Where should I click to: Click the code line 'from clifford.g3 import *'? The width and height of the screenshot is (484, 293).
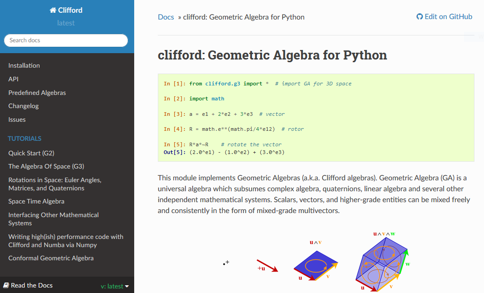point(228,84)
